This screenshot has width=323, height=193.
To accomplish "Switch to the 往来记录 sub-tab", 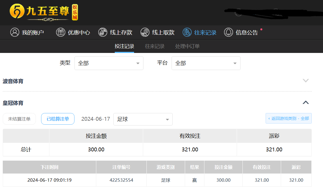I will coord(155,46).
